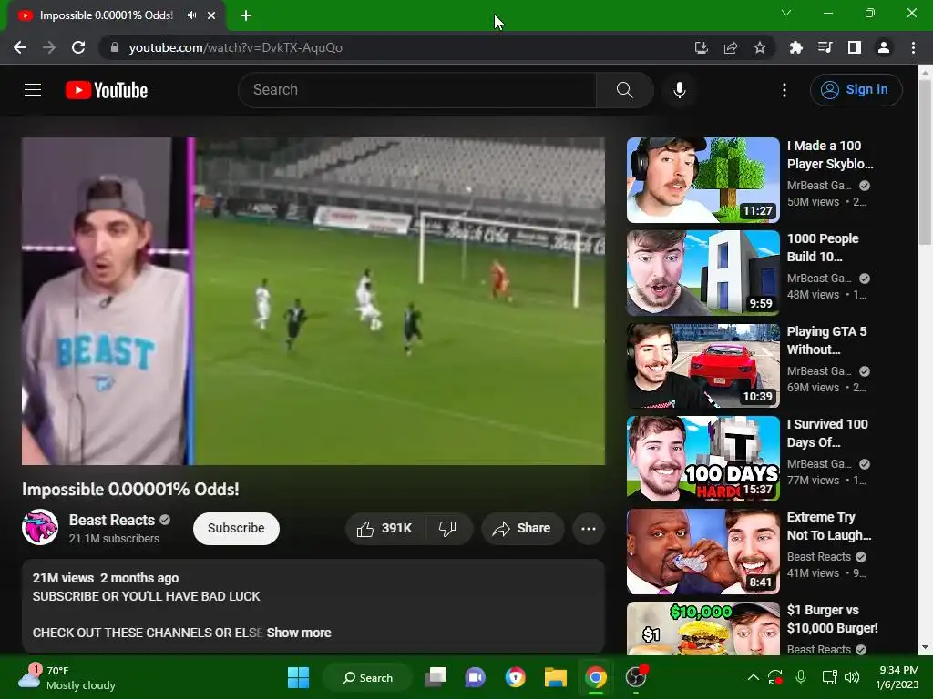Open Chrome three-dot menu
Screen dimensions: 933x699
[913, 47]
